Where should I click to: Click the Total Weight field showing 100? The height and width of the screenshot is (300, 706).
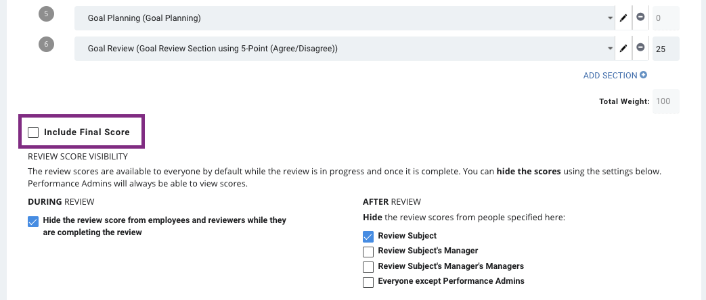tap(666, 101)
